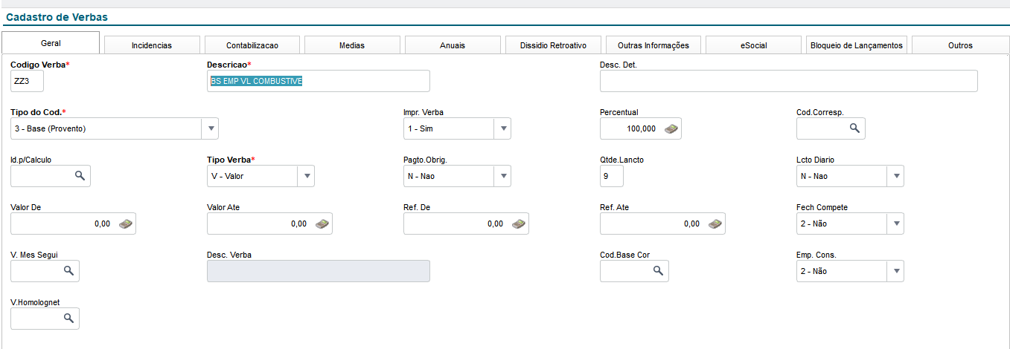Open Fech Compete dropdown
Image resolution: width=1010 pixels, height=349 pixels.
(896, 224)
